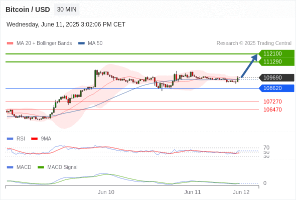Screen dimensions: 296x200
Task: Click the Research Trading Central copyright text
Action: click(x=254, y=43)
